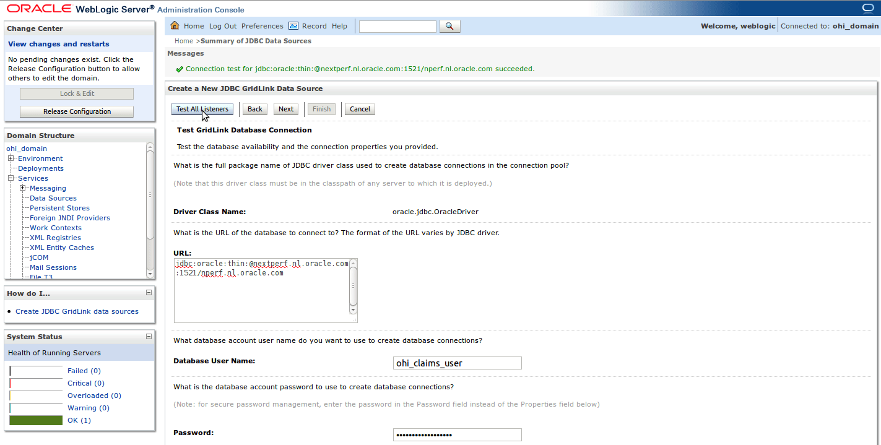The width and height of the screenshot is (881, 445).
Task: Click the Overloaded (0) server health link
Action: tap(94, 395)
